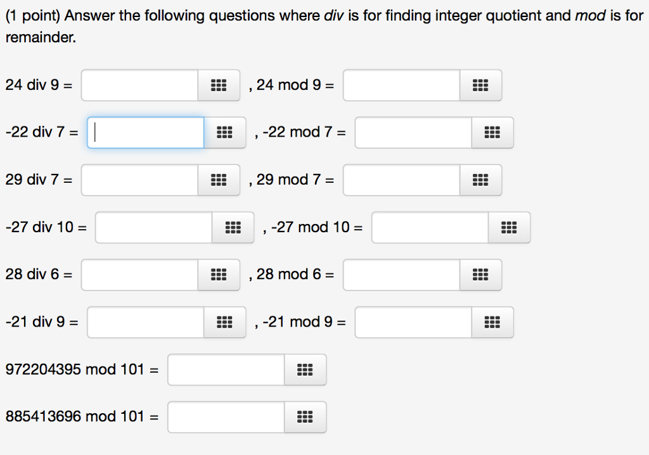Open the equation editor for 28 div 6
The height and width of the screenshot is (455, 649).
click(218, 275)
